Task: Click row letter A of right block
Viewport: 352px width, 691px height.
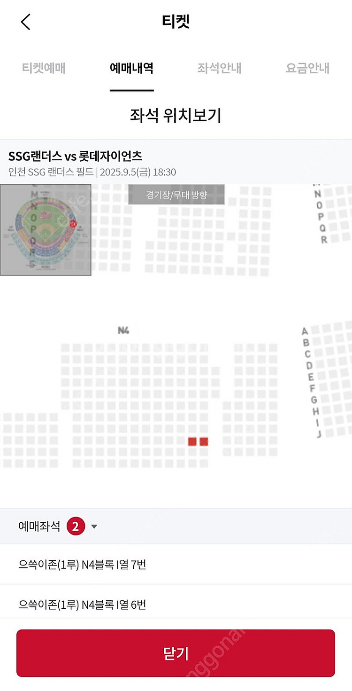Action: click(x=305, y=331)
